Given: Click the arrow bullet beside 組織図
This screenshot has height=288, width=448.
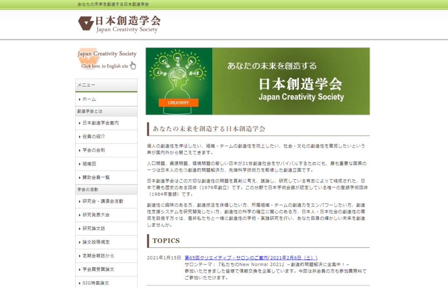Looking at the screenshot, I should tap(80, 164).
